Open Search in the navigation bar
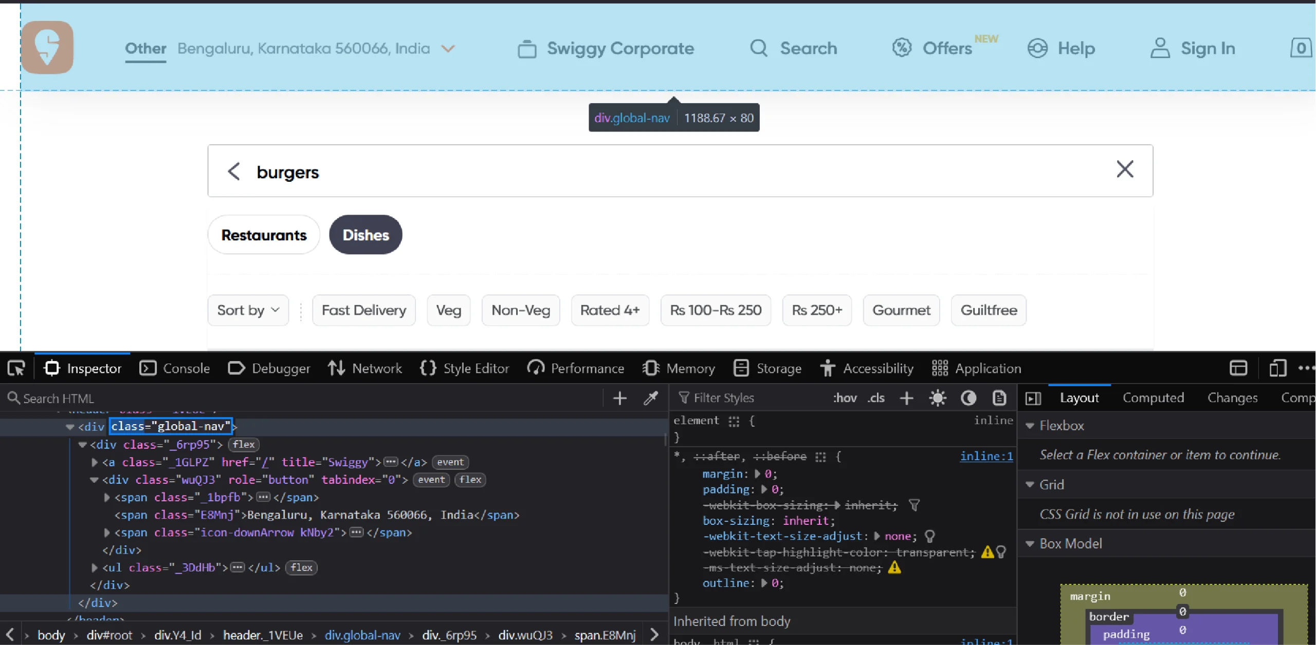 click(x=793, y=48)
